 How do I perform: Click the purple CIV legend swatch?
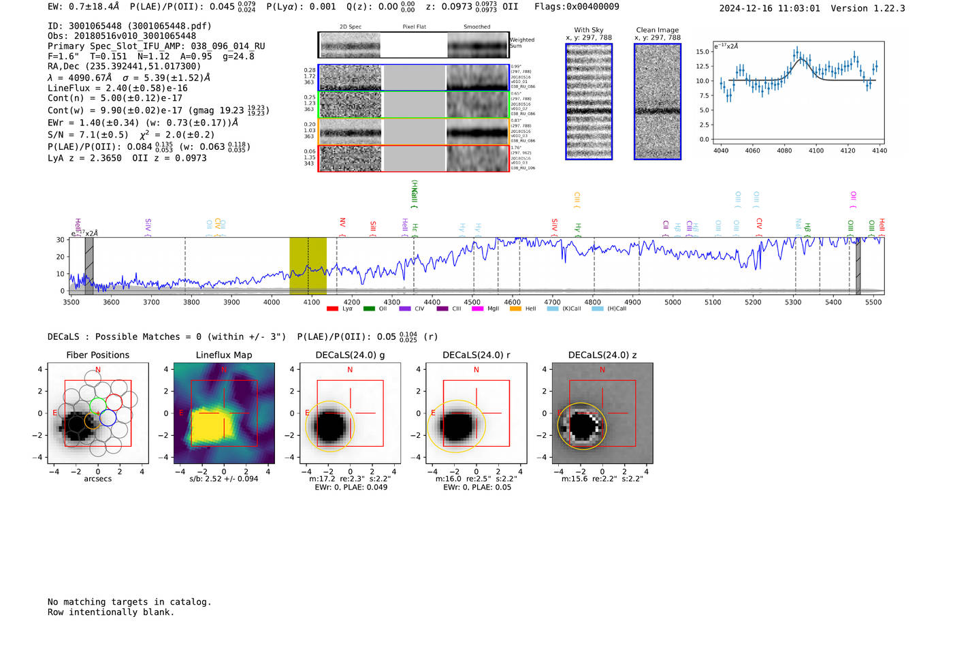click(x=405, y=308)
